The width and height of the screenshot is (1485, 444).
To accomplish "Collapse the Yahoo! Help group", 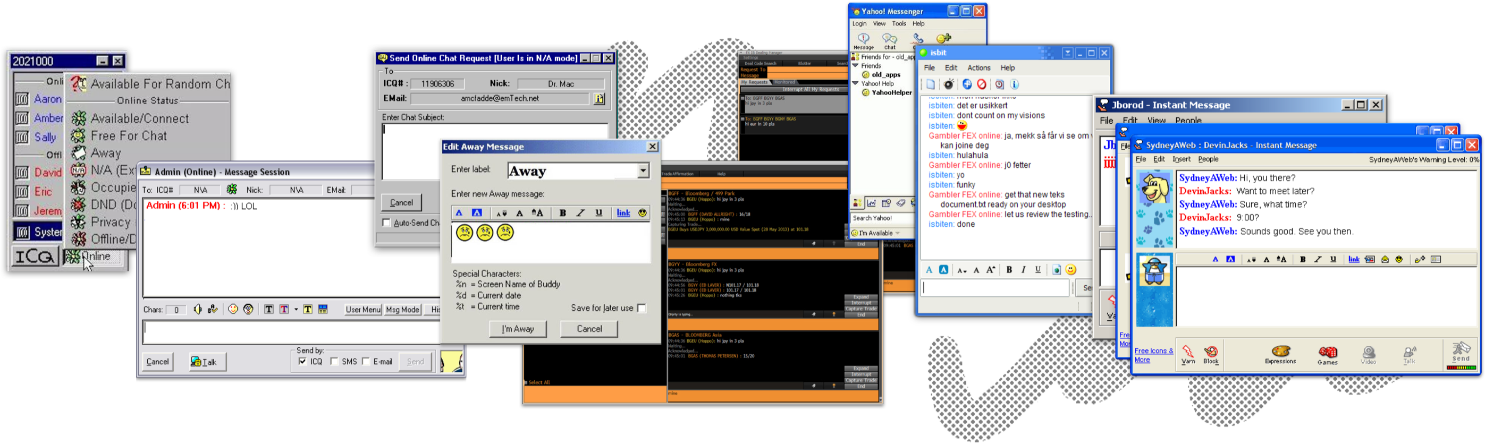I will (856, 83).
